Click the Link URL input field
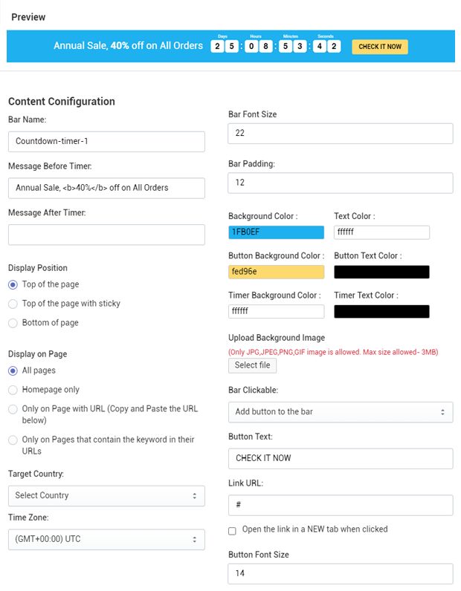The width and height of the screenshot is (461, 591). coord(341,505)
